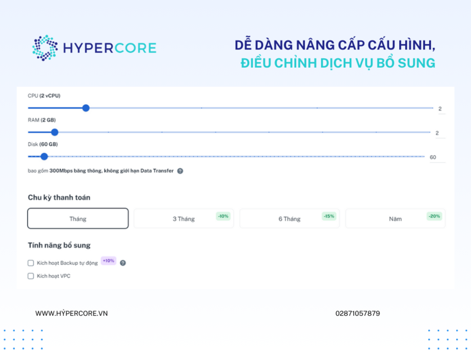The image size is (471, 353).
Task: Select the 6 Tháng billing cycle
Action: (x=289, y=218)
